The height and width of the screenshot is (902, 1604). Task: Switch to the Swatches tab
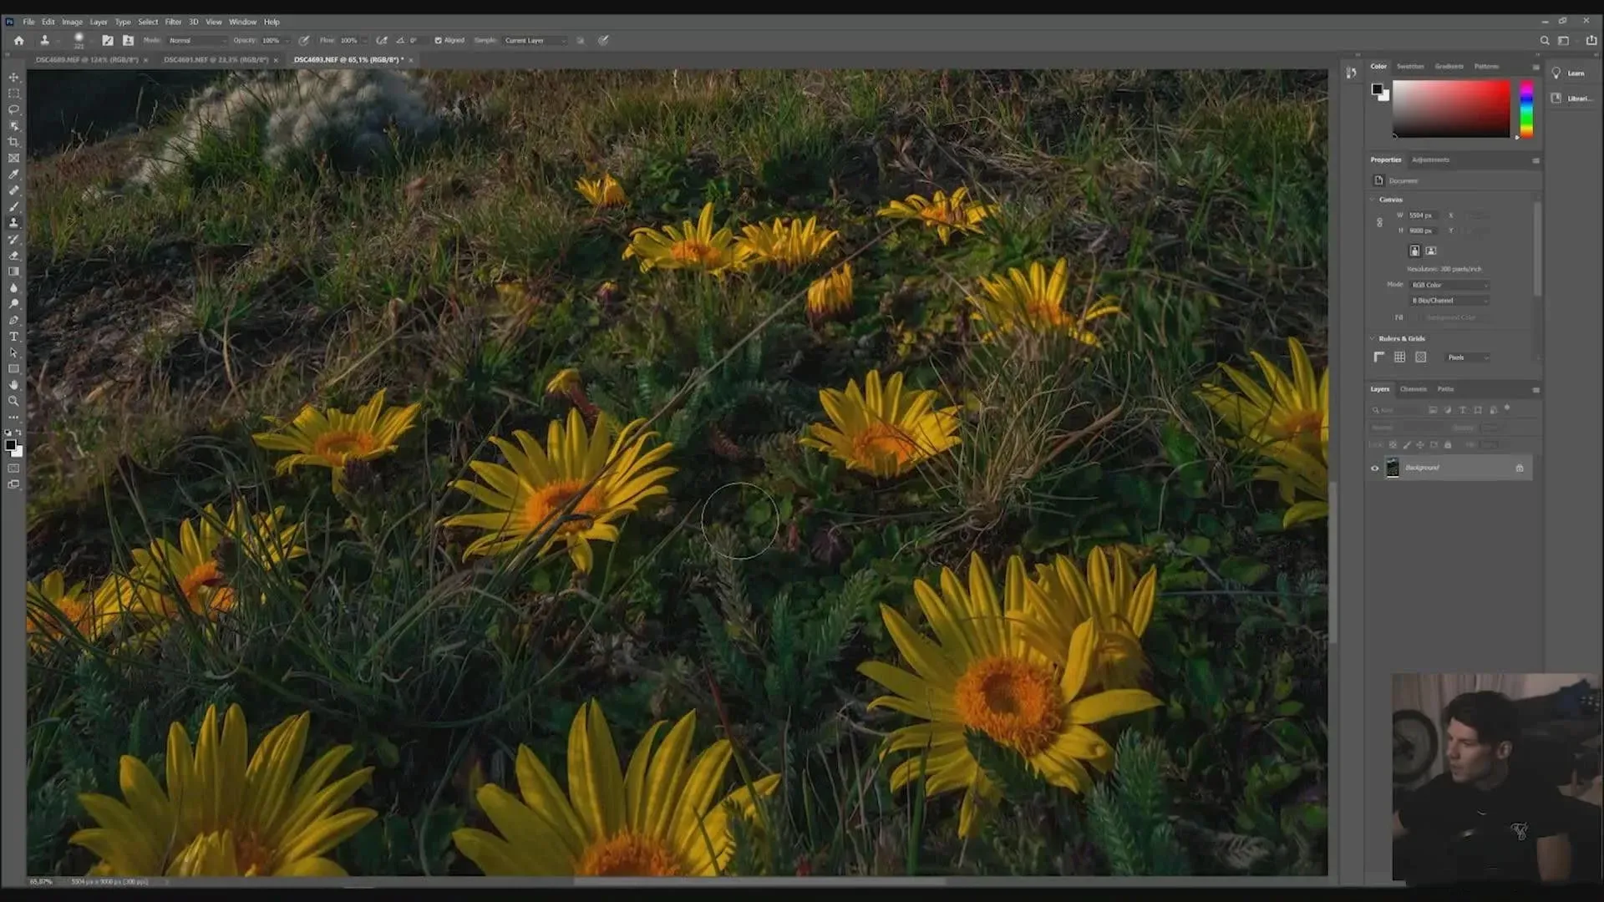click(x=1410, y=66)
